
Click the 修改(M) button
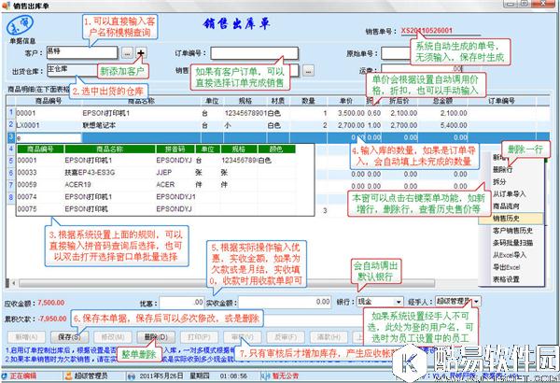[113, 337]
